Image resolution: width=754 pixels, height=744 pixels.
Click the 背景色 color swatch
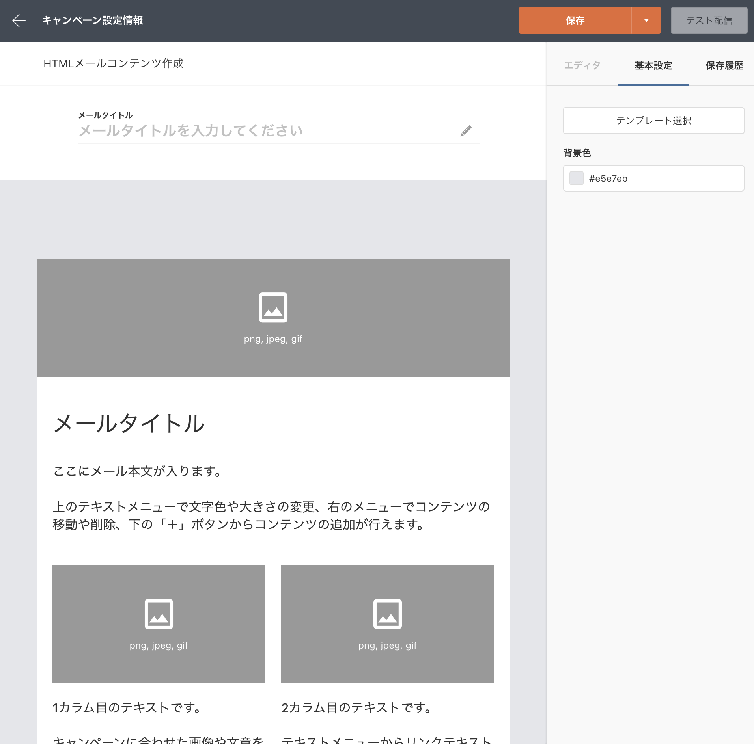(x=577, y=178)
